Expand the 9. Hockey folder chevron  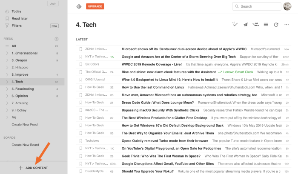coord(7,110)
